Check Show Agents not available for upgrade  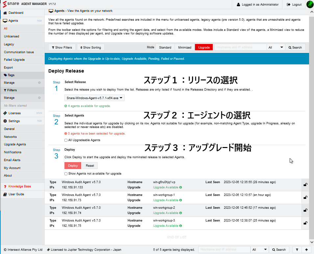pyautogui.click(x=66, y=174)
